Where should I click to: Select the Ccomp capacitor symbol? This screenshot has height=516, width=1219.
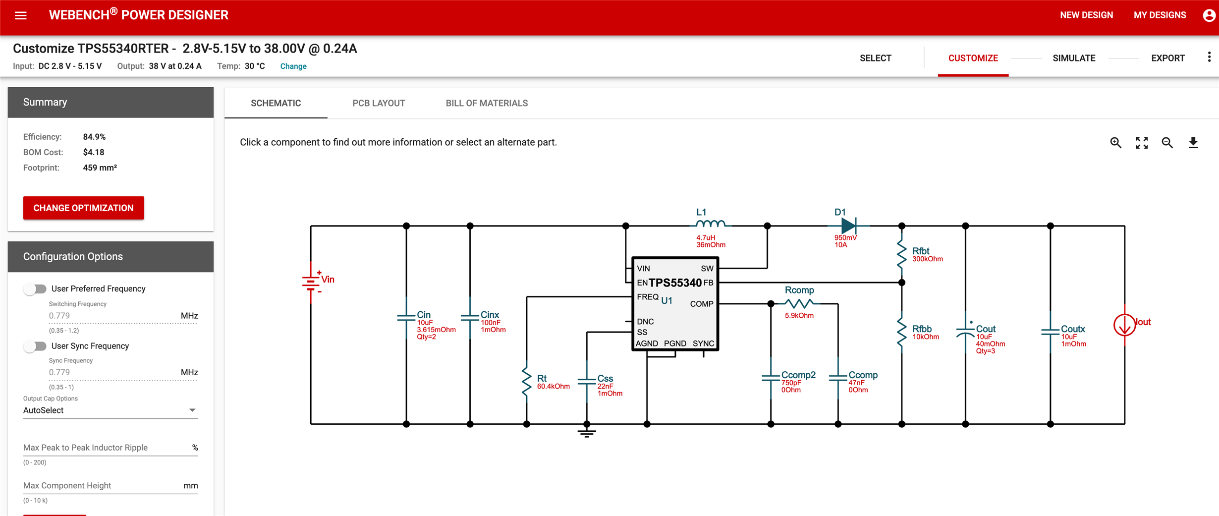coord(838,378)
